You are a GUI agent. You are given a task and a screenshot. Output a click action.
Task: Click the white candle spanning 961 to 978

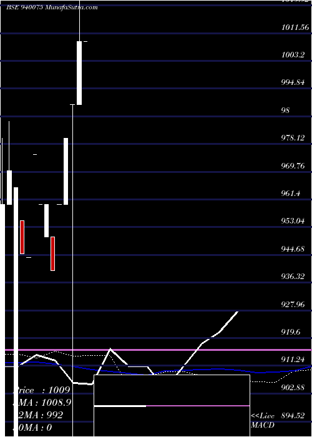click(66, 172)
